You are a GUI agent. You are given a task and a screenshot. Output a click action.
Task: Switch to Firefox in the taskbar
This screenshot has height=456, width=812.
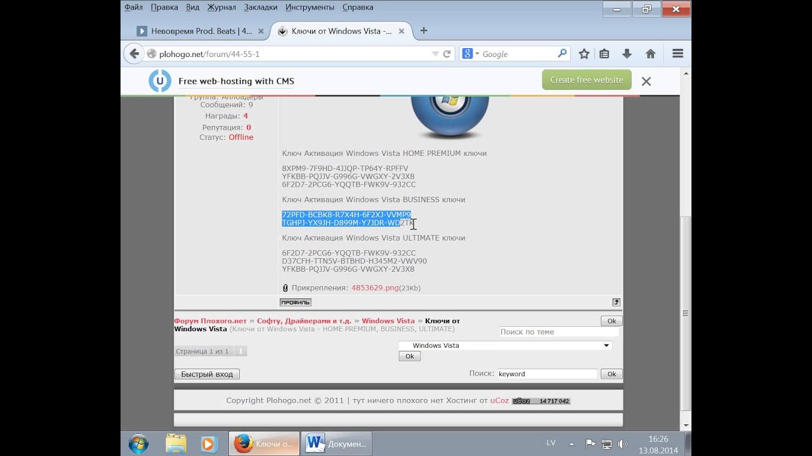264,444
